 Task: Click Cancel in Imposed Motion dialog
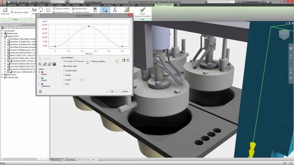[x=125, y=91]
